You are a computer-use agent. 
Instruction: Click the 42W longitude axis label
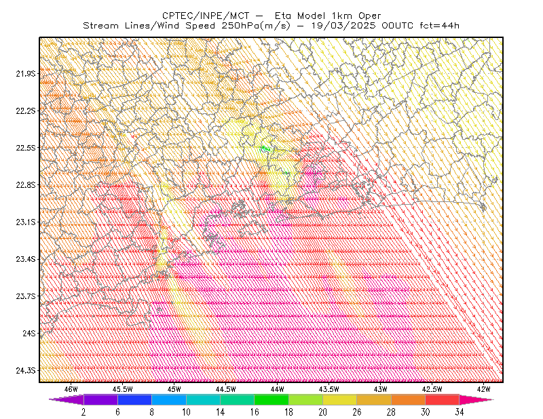[x=483, y=389]
